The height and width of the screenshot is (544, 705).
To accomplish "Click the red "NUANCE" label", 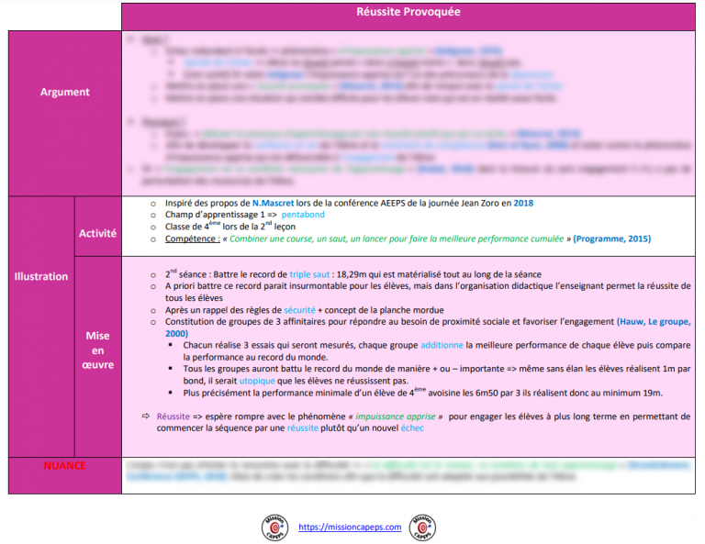I will (64, 466).
